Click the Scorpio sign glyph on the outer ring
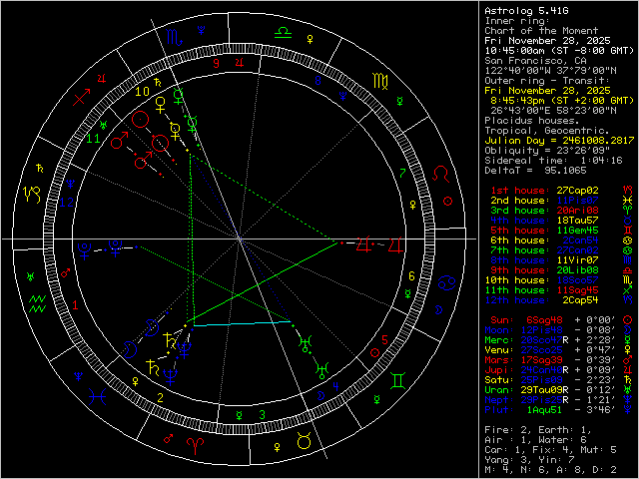 coord(176,38)
